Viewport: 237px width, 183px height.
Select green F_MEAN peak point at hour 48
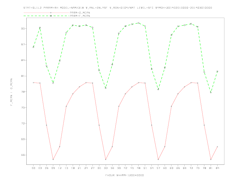[x=139, y=23]
